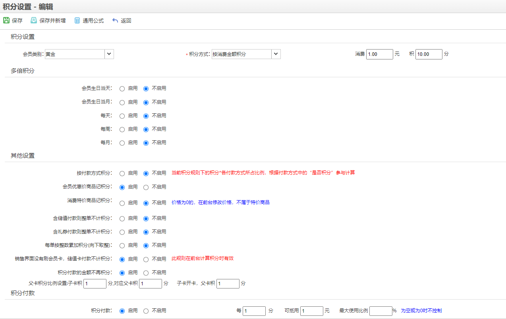
Task: Select 不启用 for 会员生日当天
Action: pos(146,89)
